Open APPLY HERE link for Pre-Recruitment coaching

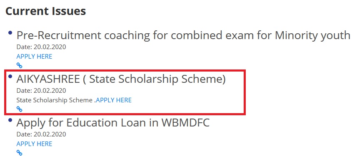point(34,57)
